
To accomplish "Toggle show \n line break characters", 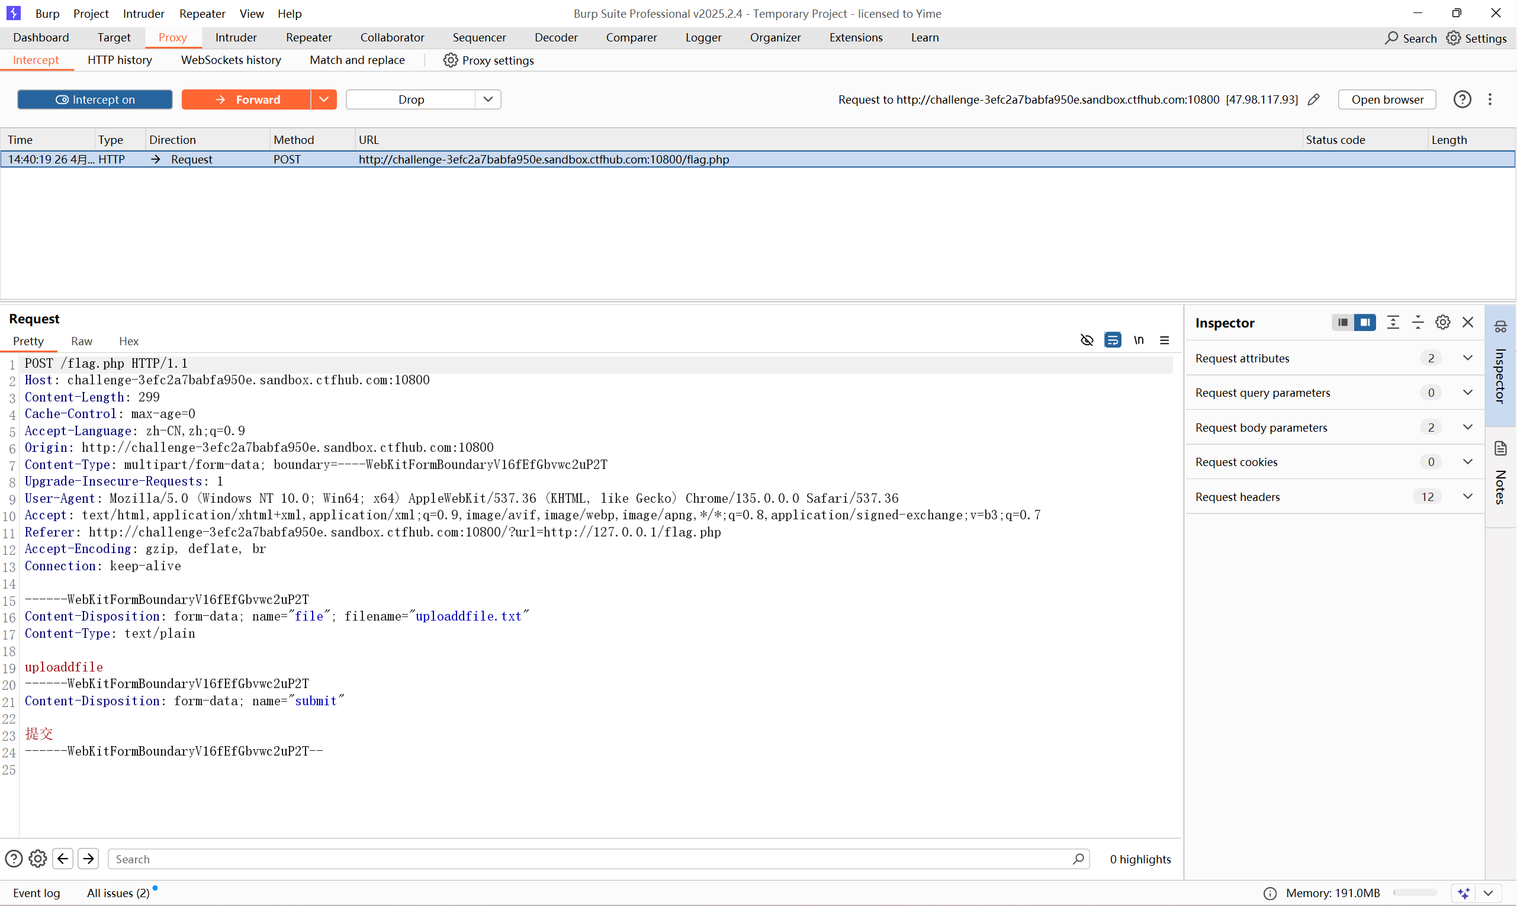I will point(1139,340).
